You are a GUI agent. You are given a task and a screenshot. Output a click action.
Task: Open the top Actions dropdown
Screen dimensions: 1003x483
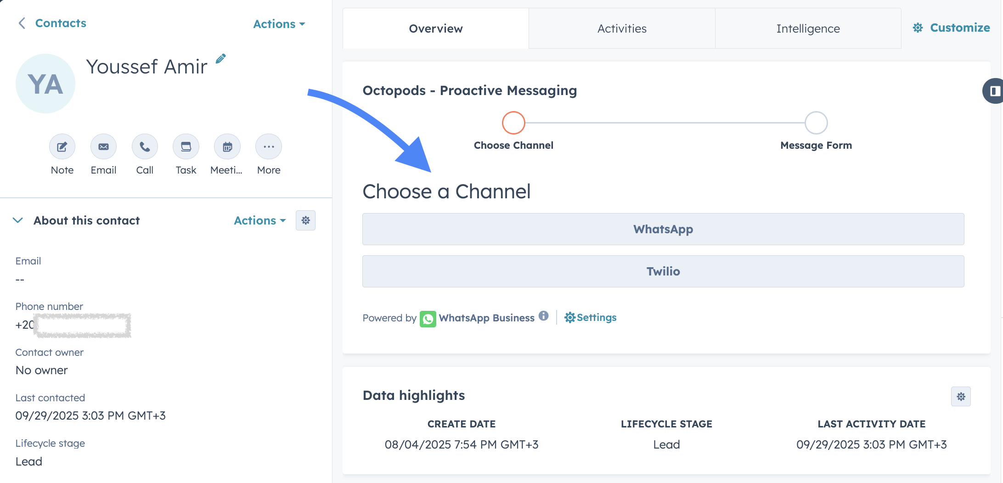click(x=279, y=24)
